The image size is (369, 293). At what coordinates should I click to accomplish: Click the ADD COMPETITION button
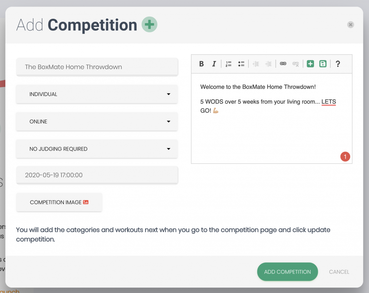point(287,272)
